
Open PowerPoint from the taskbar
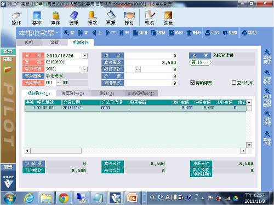(132, 198)
